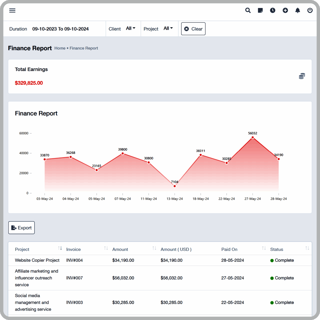Expand the Project filter dropdown
Viewport: 320px width, 320px height.
(168, 28)
